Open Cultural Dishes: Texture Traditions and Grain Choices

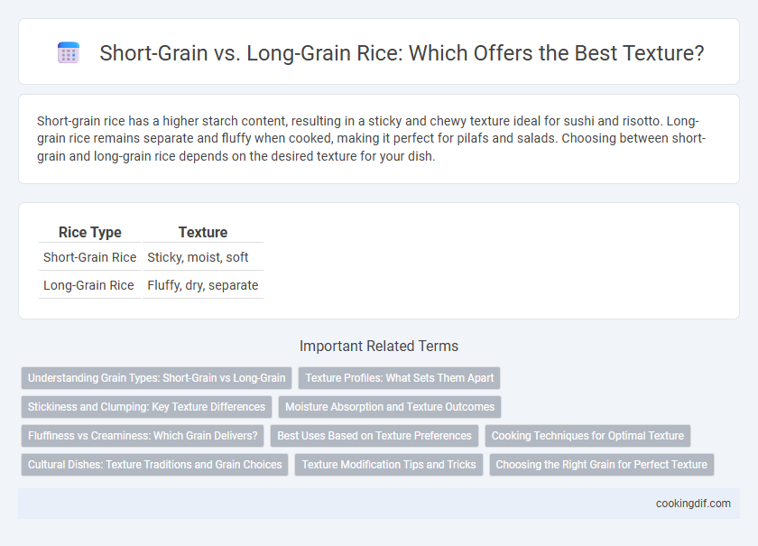[154, 465]
